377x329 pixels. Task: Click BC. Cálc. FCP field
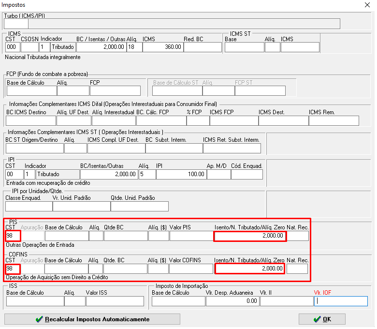(x=161, y=121)
